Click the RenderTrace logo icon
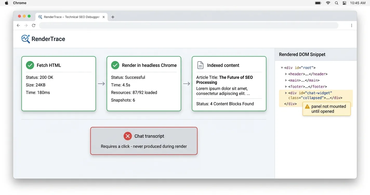This screenshot has width=370, height=195. pyautogui.click(x=25, y=39)
